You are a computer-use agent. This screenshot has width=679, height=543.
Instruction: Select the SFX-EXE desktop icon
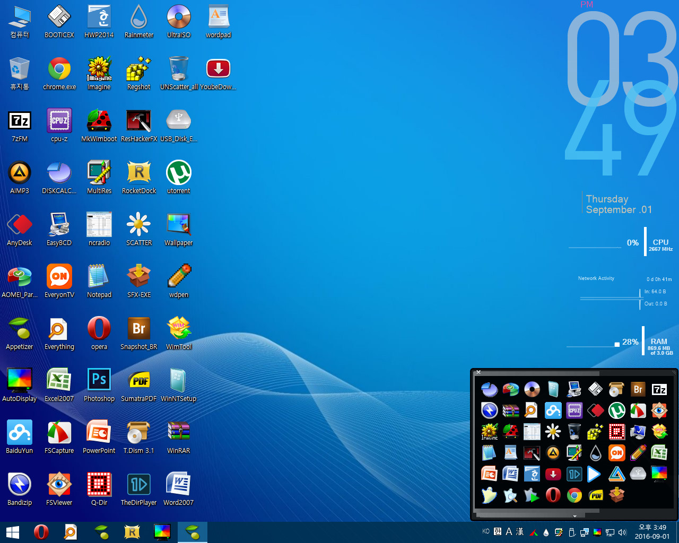tap(139, 282)
